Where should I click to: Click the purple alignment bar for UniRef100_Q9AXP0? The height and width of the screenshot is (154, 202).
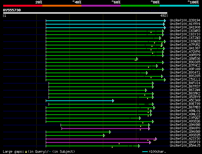point(105,129)
